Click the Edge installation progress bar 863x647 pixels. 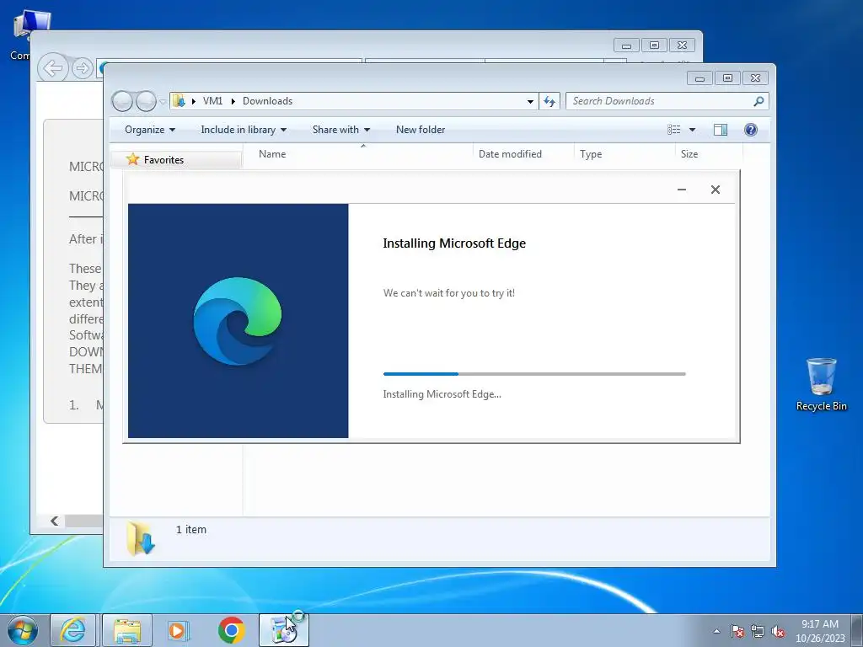pyautogui.click(x=534, y=374)
